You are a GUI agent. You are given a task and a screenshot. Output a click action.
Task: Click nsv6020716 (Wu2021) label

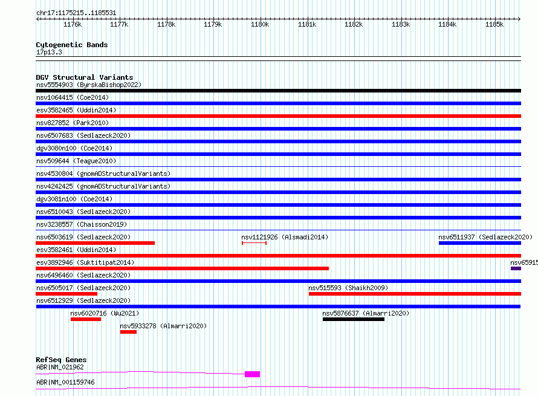105,313
